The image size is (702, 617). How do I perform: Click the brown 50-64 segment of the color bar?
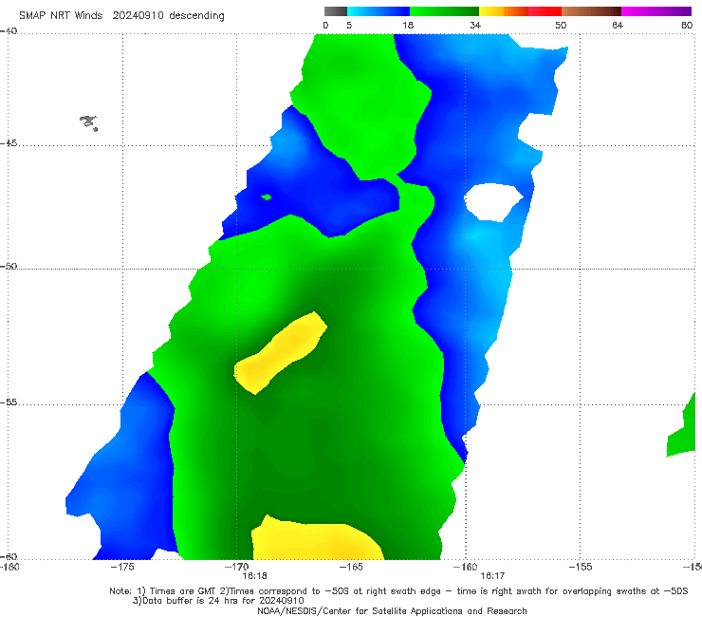(x=591, y=11)
